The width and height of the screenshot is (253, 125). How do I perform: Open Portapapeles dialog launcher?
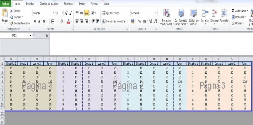point(29,29)
